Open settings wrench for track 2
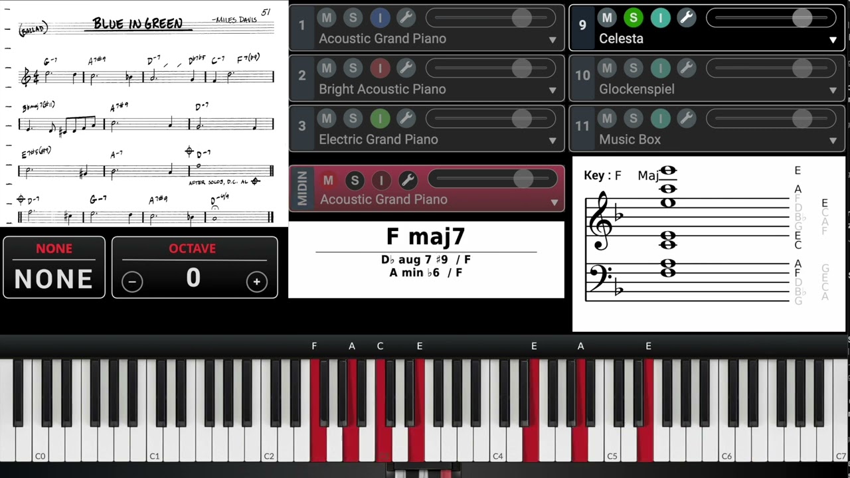Viewport: 850px width, 478px height. point(406,68)
